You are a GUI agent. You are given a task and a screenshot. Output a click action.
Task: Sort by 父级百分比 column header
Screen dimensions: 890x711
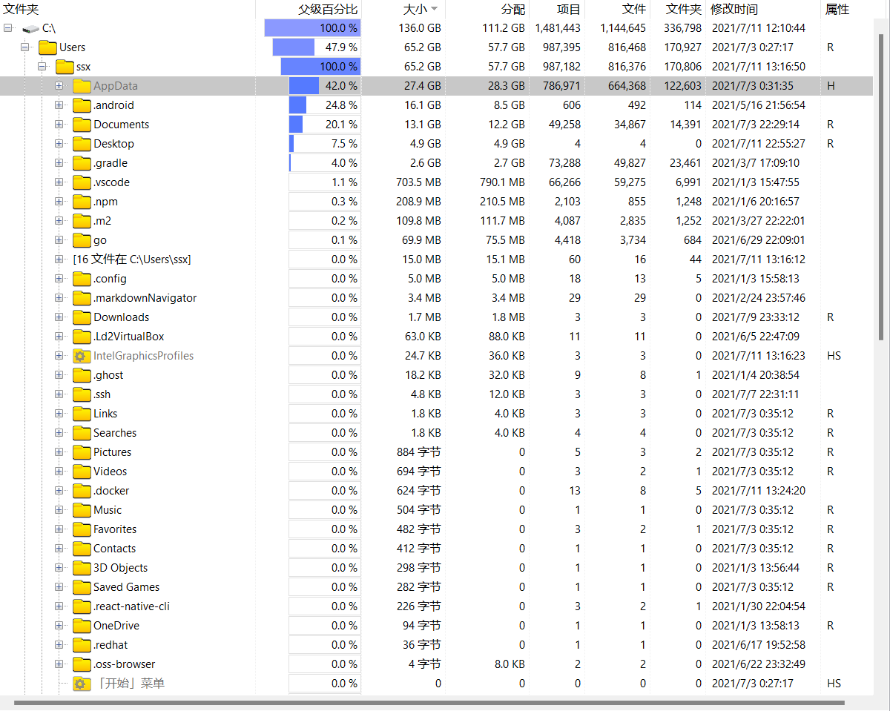328,9
